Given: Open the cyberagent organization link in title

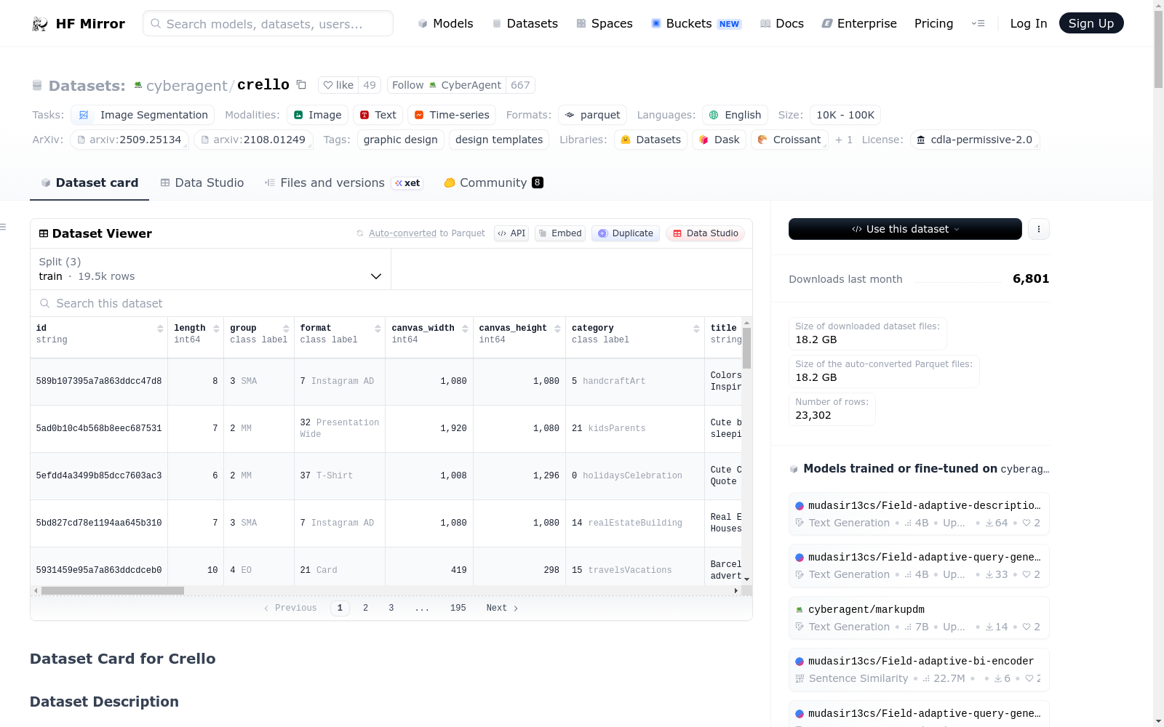Looking at the screenshot, I should [x=187, y=86].
